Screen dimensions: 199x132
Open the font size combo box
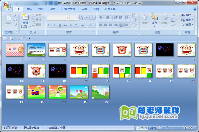74,18
